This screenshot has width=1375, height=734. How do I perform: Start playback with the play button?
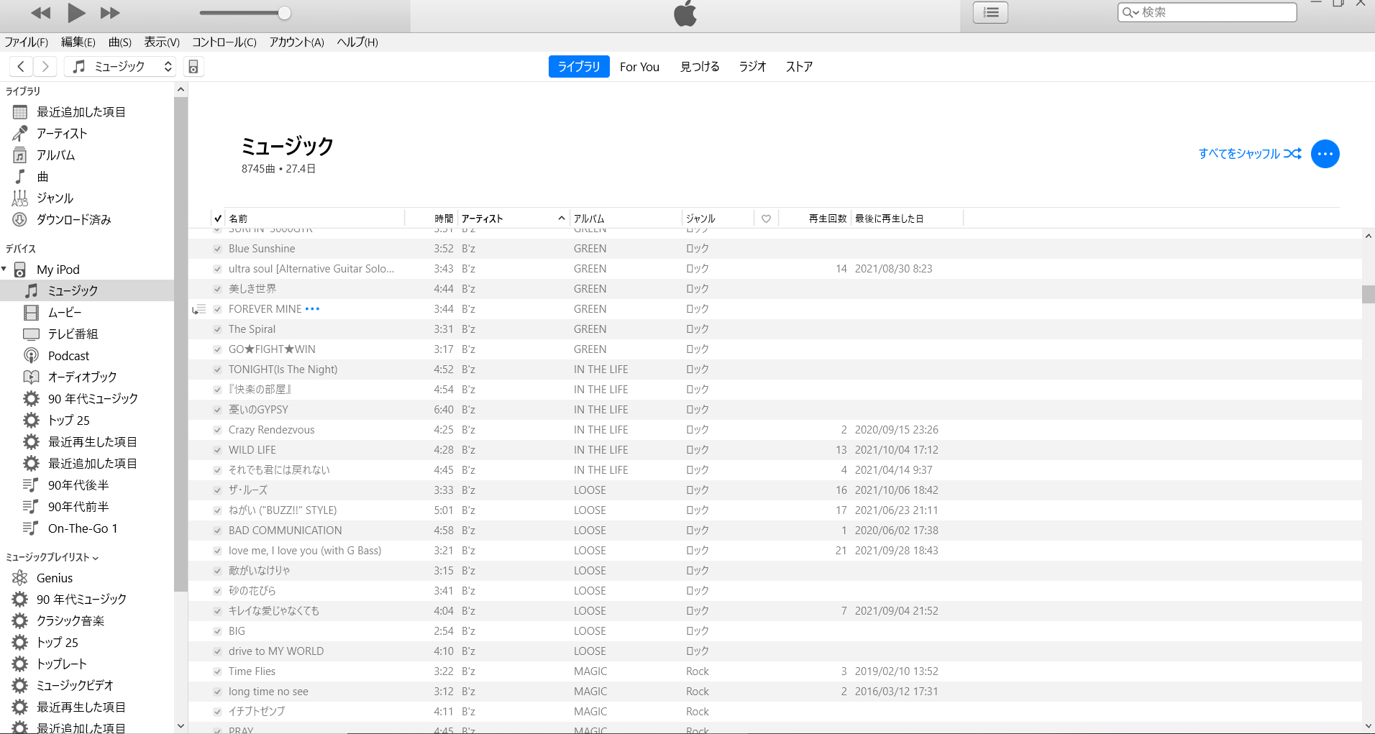[76, 12]
